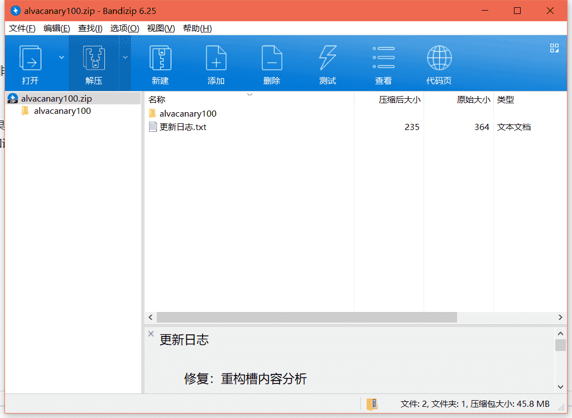Image resolution: width=572 pixels, height=418 pixels.
Task: Sort by 压缩后大小 column header
Action: 389,99
